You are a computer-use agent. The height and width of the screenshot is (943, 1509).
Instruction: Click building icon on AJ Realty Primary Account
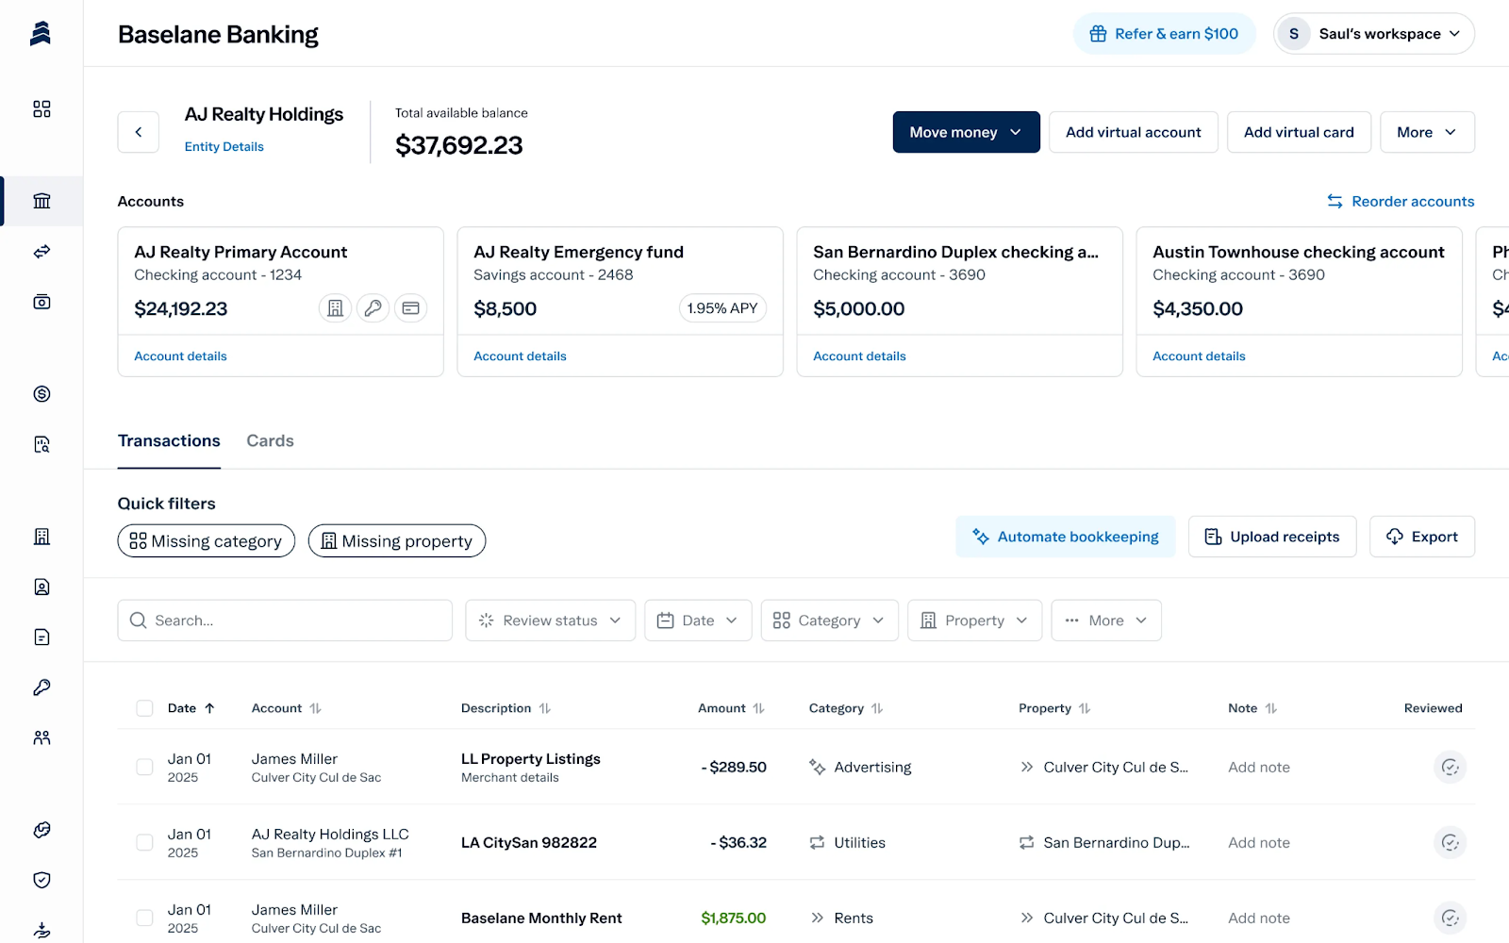pos(335,308)
